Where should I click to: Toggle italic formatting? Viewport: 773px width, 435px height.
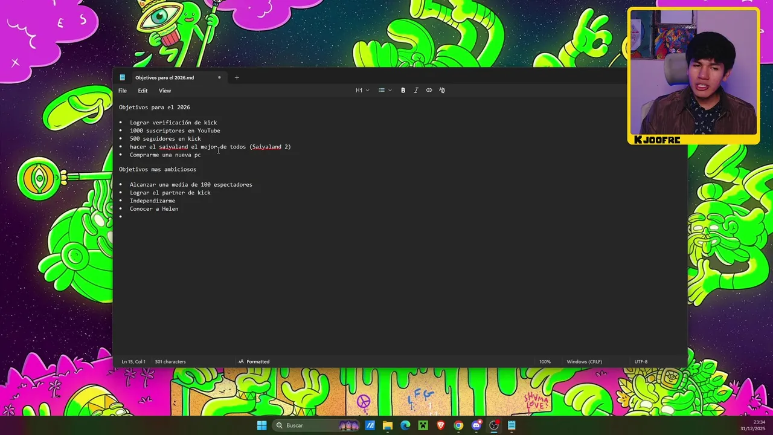click(x=416, y=90)
